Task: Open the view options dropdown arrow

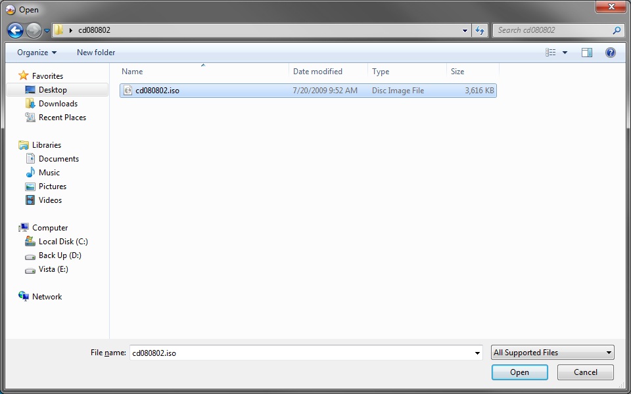Action: 565,53
